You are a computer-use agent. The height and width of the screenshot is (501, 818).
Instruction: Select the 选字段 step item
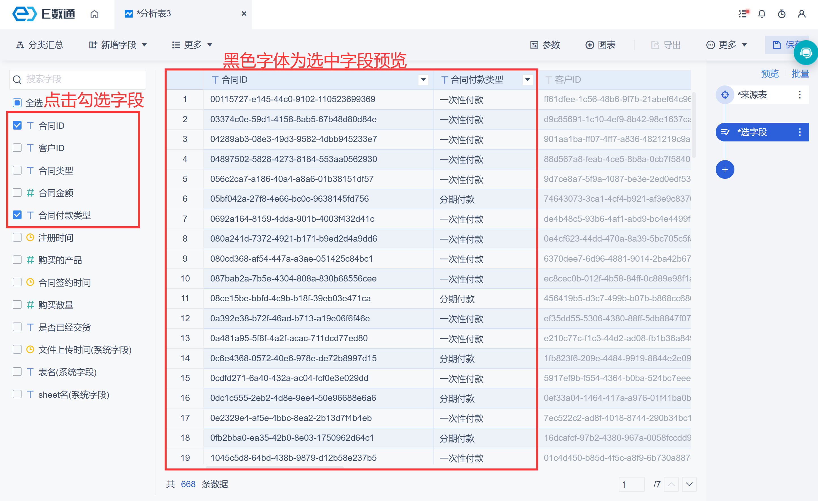(752, 132)
